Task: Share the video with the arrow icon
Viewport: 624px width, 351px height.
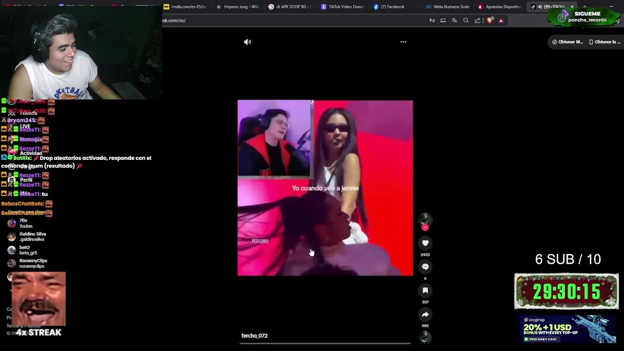Action: point(425,314)
